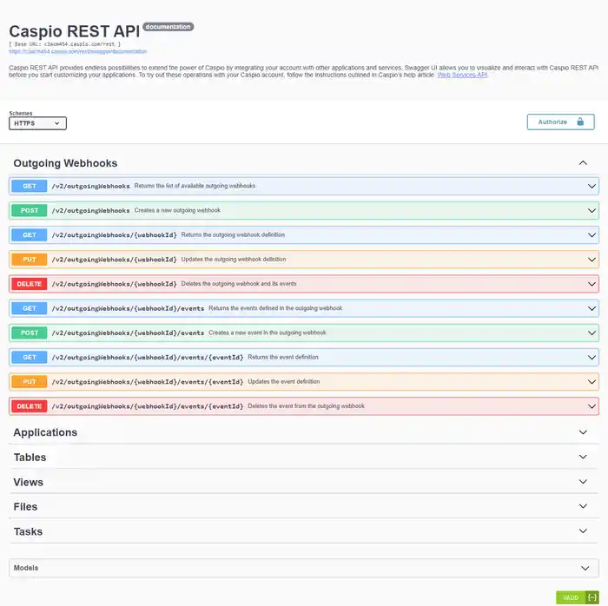Click the Authorize button
This screenshot has width=608, height=606.
(560, 122)
